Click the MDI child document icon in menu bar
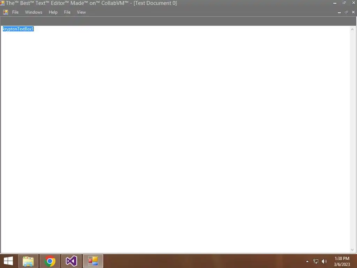This screenshot has height=268, width=357. (6, 12)
